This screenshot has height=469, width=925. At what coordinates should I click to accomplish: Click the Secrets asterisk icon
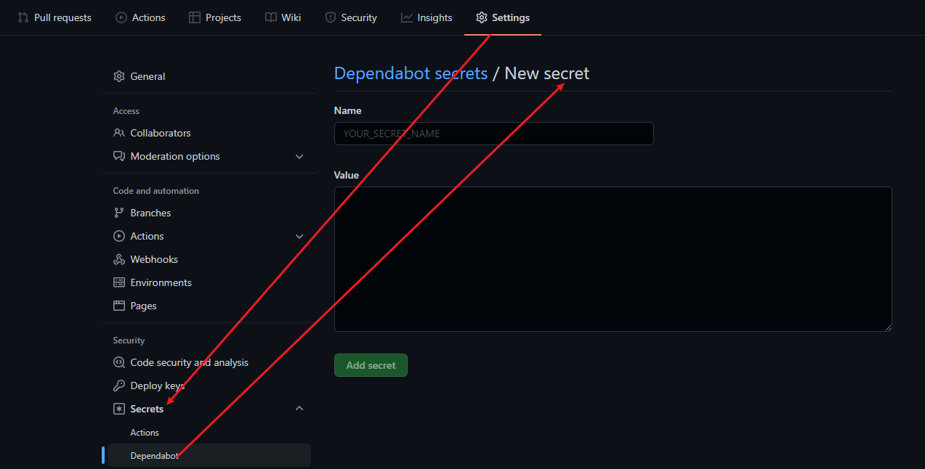pyautogui.click(x=119, y=409)
